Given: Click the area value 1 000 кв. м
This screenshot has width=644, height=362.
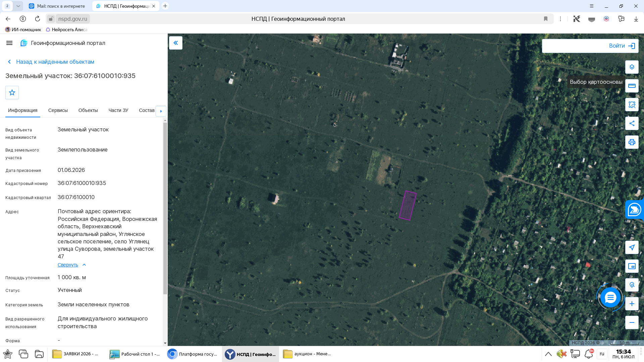Looking at the screenshot, I should point(72,278).
